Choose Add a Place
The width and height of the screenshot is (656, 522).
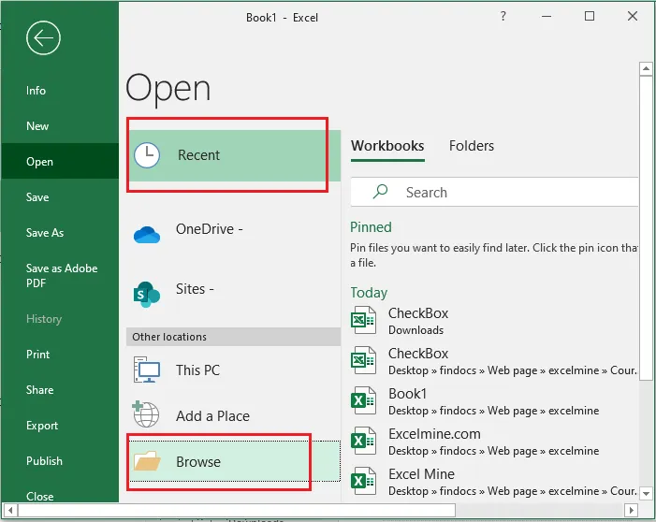pos(234,415)
